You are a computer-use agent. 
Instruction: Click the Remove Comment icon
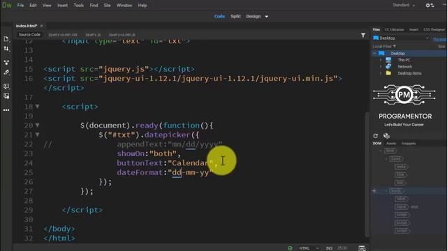[x=6, y=96]
